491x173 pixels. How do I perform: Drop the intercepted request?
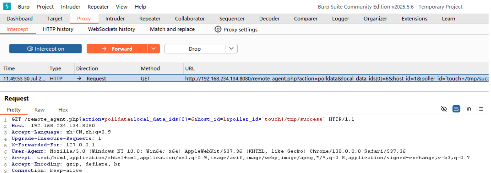195,49
